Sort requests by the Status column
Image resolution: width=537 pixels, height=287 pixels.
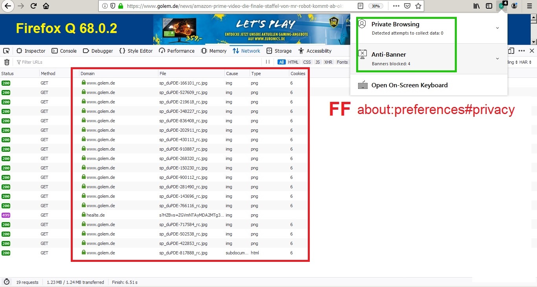tap(20, 74)
